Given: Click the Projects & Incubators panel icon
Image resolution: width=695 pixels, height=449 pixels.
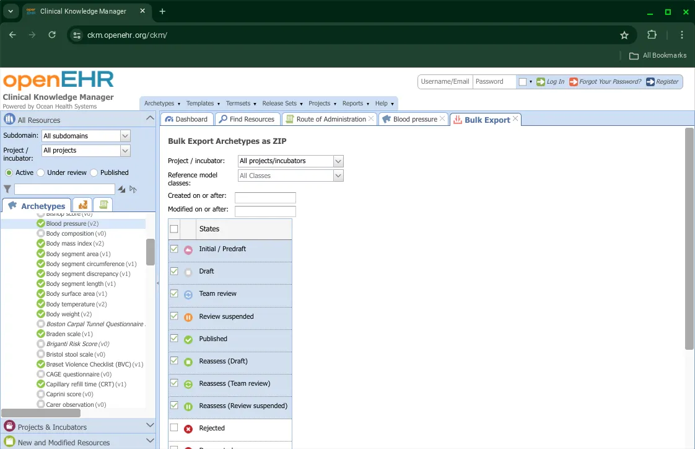Looking at the screenshot, I should coord(9,427).
